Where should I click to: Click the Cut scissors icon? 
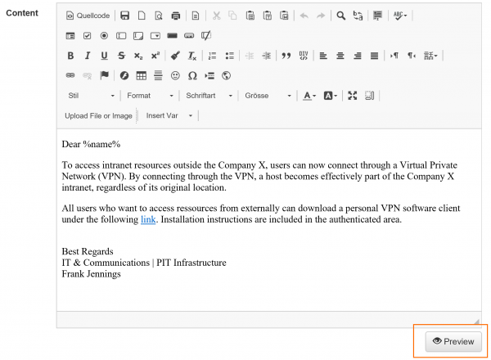[x=216, y=16]
